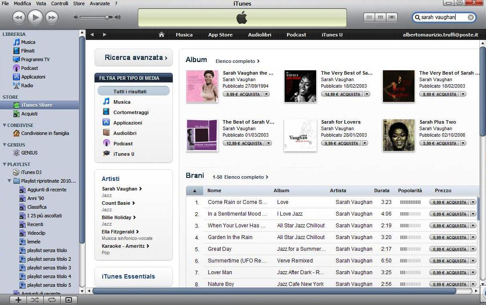Screen dimensions: 486x305
Task: Open Condivisione in famiglia
Action: (x=41, y=133)
